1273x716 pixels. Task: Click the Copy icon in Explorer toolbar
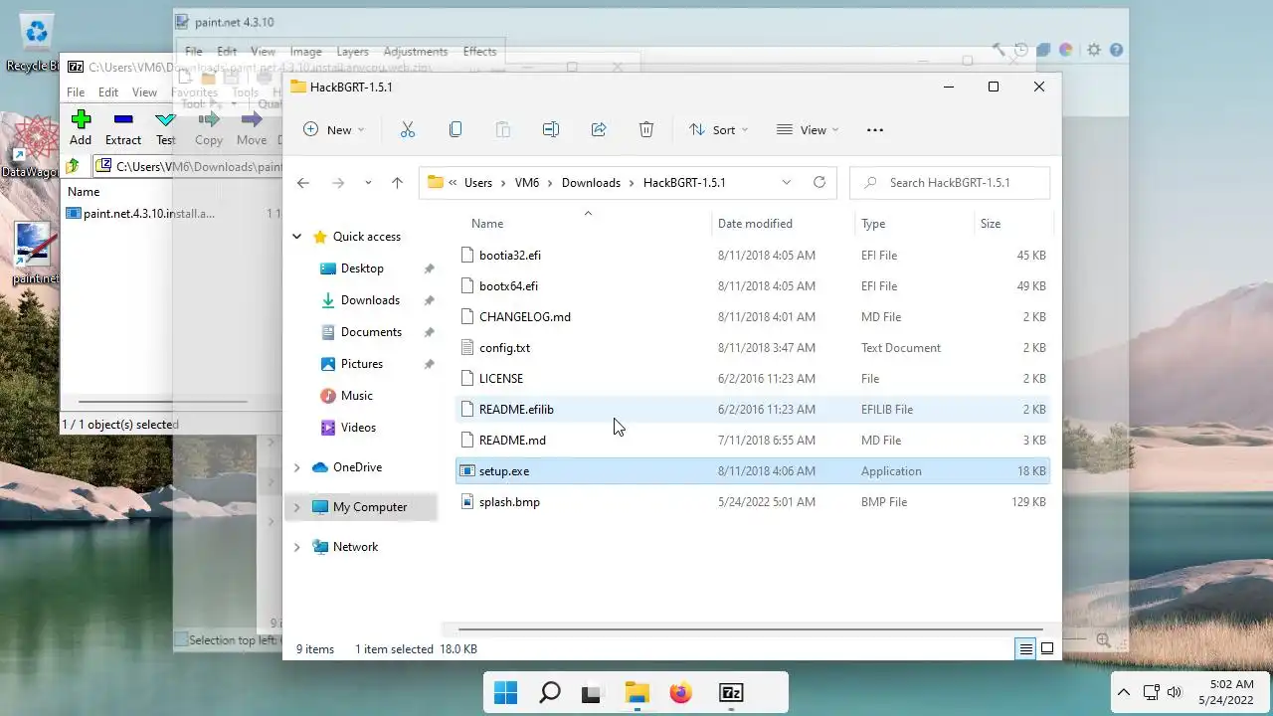pyautogui.click(x=455, y=129)
